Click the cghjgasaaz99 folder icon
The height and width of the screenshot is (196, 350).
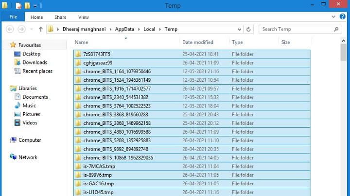pyautogui.click(x=78, y=62)
